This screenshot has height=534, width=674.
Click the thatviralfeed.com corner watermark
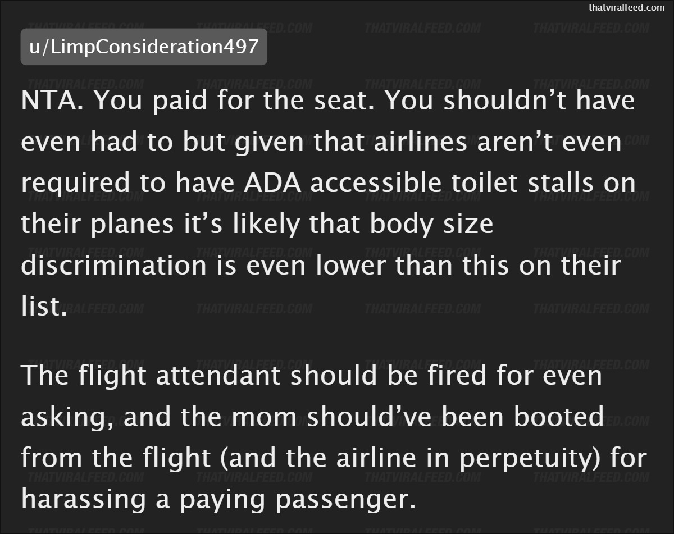626,7
